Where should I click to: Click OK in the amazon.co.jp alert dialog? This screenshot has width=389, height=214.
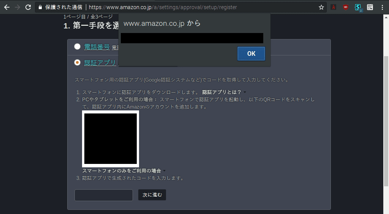pyautogui.click(x=251, y=53)
